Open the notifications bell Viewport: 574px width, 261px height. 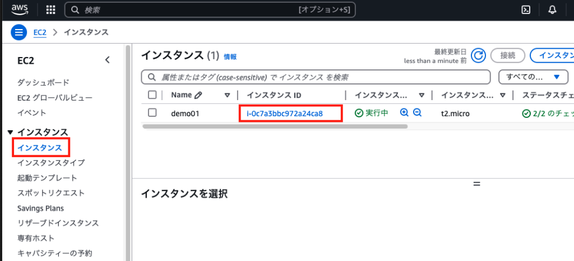(552, 10)
